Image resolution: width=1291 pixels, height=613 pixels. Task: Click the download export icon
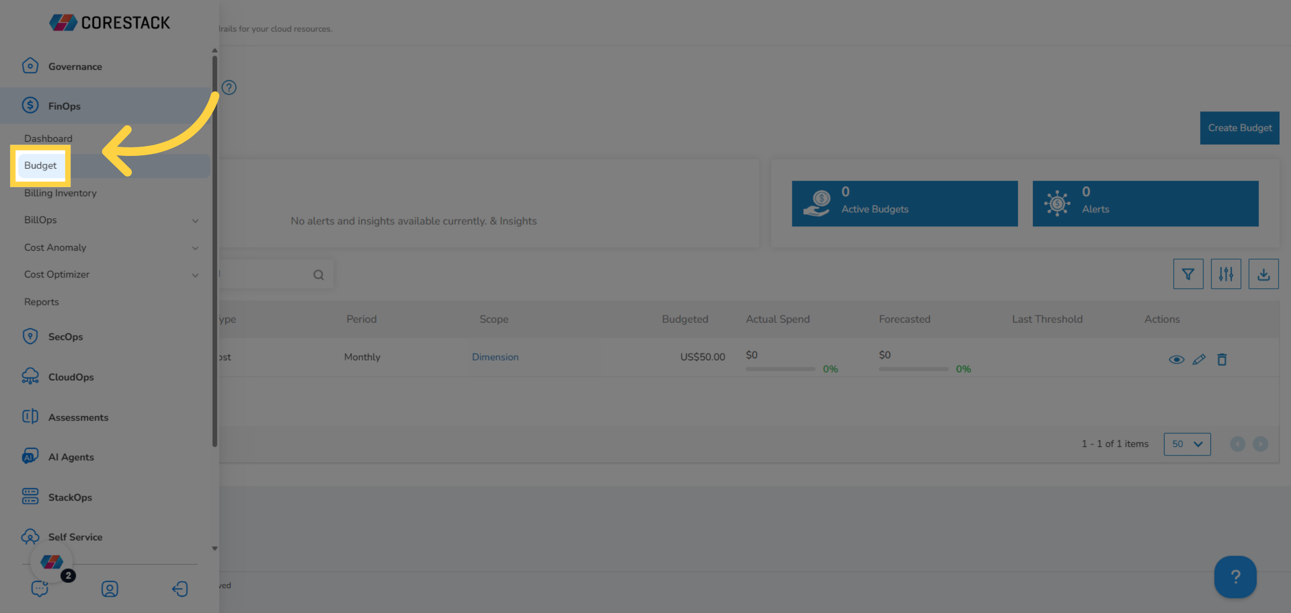pos(1264,274)
